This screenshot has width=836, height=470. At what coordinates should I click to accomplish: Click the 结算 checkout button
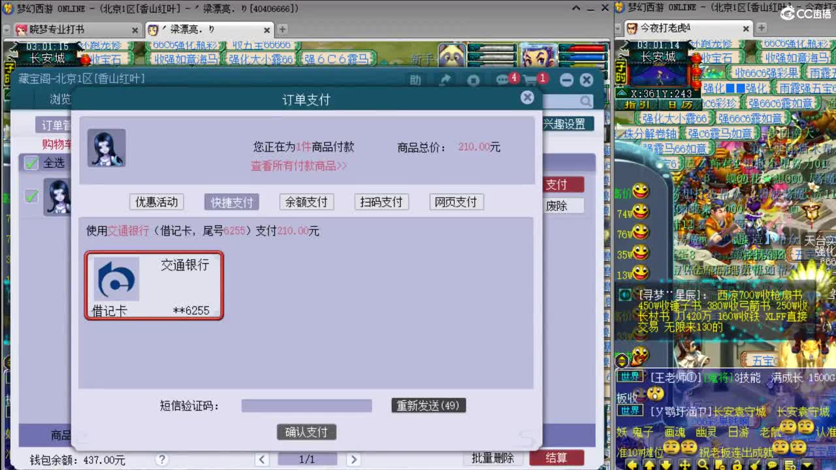coord(556,458)
